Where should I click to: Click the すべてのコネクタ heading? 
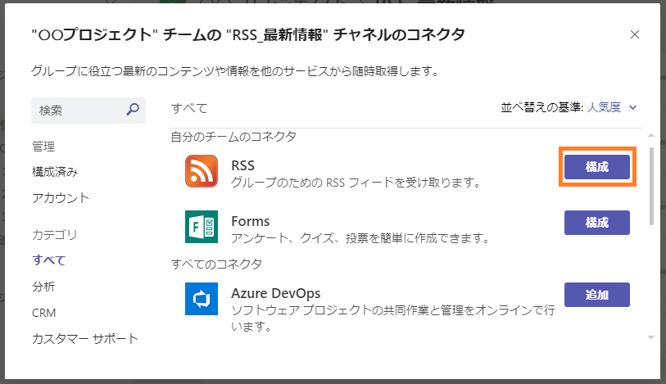(x=216, y=264)
